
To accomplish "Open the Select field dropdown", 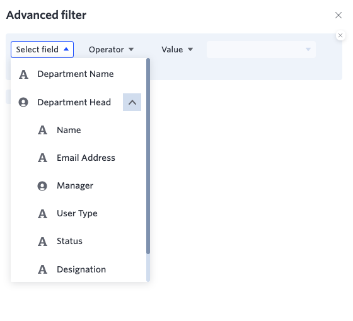I will [x=42, y=49].
